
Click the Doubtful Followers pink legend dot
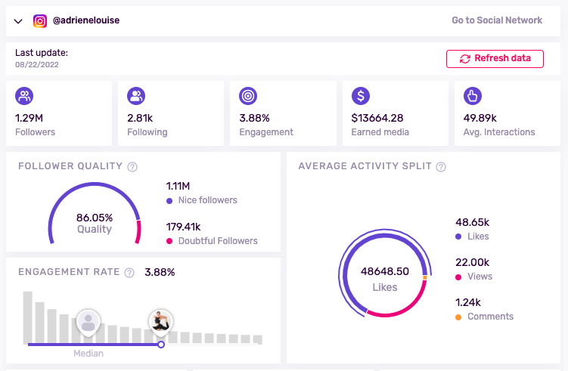coord(169,241)
